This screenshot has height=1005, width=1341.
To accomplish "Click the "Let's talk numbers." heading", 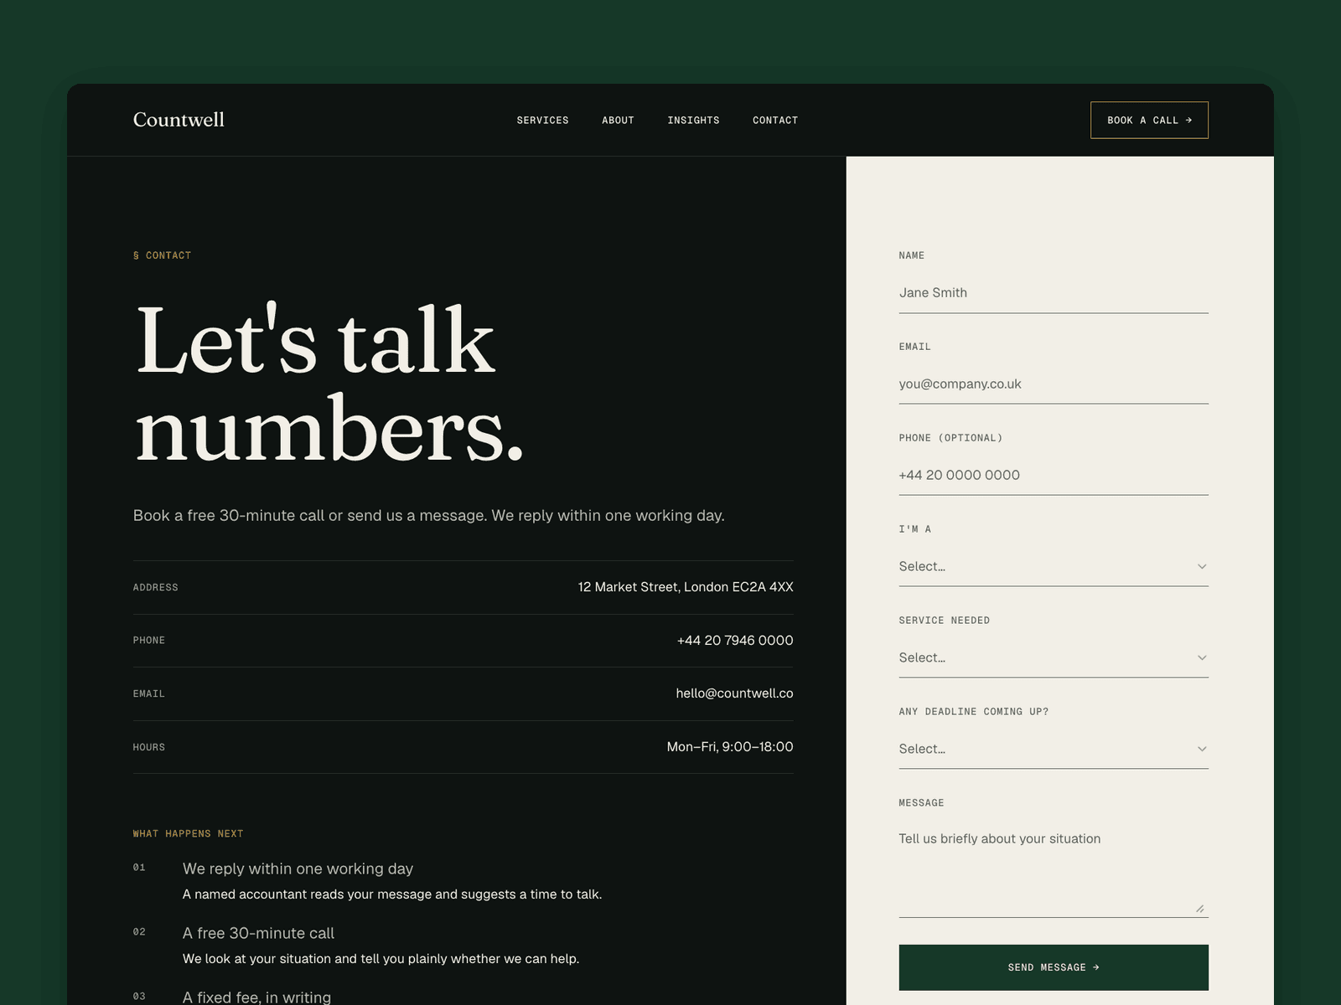I will click(329, 384).
